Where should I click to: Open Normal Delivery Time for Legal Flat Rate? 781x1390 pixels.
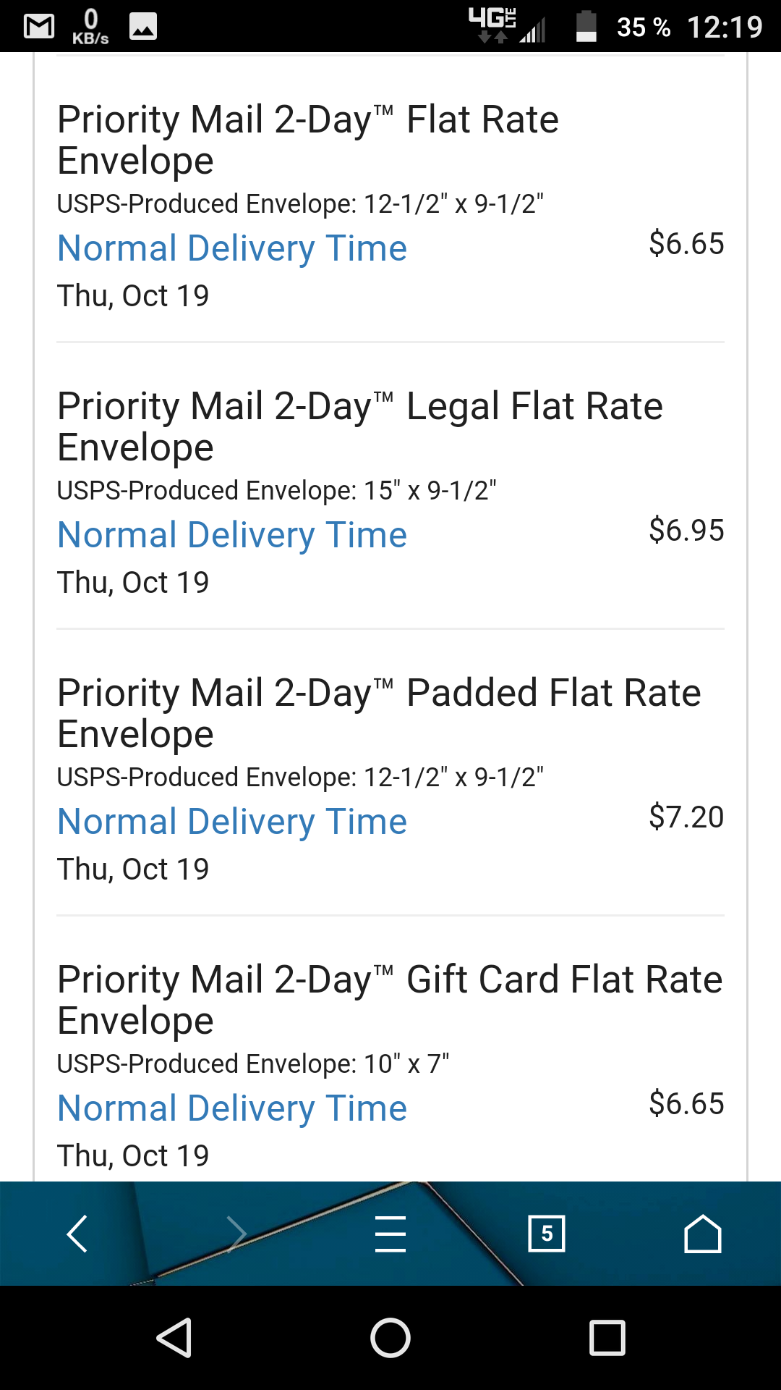pos(232,535)
